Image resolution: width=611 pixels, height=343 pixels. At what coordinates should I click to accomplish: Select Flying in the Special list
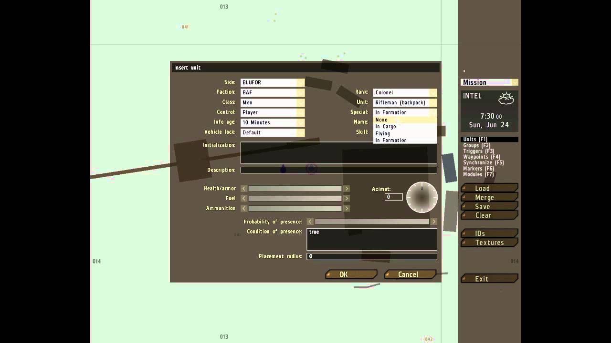pyautogui.click(x=405, y=133)
